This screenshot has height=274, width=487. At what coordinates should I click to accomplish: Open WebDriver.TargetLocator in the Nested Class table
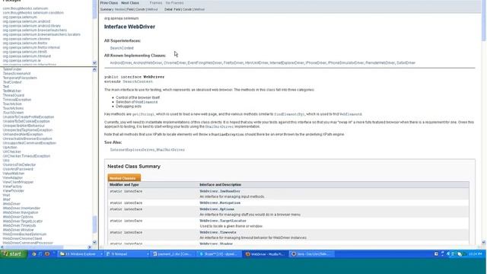click(223, 221)
